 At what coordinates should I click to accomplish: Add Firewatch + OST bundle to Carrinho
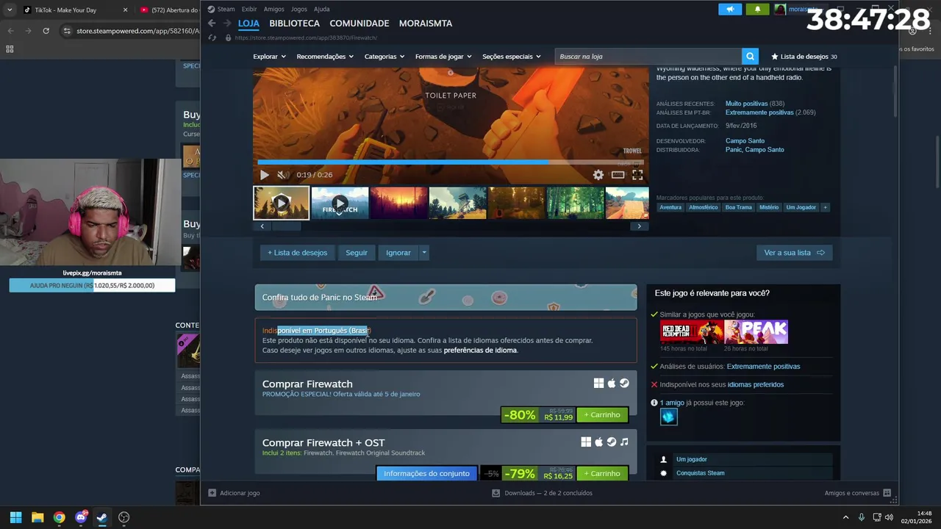[x=602, y=474]
